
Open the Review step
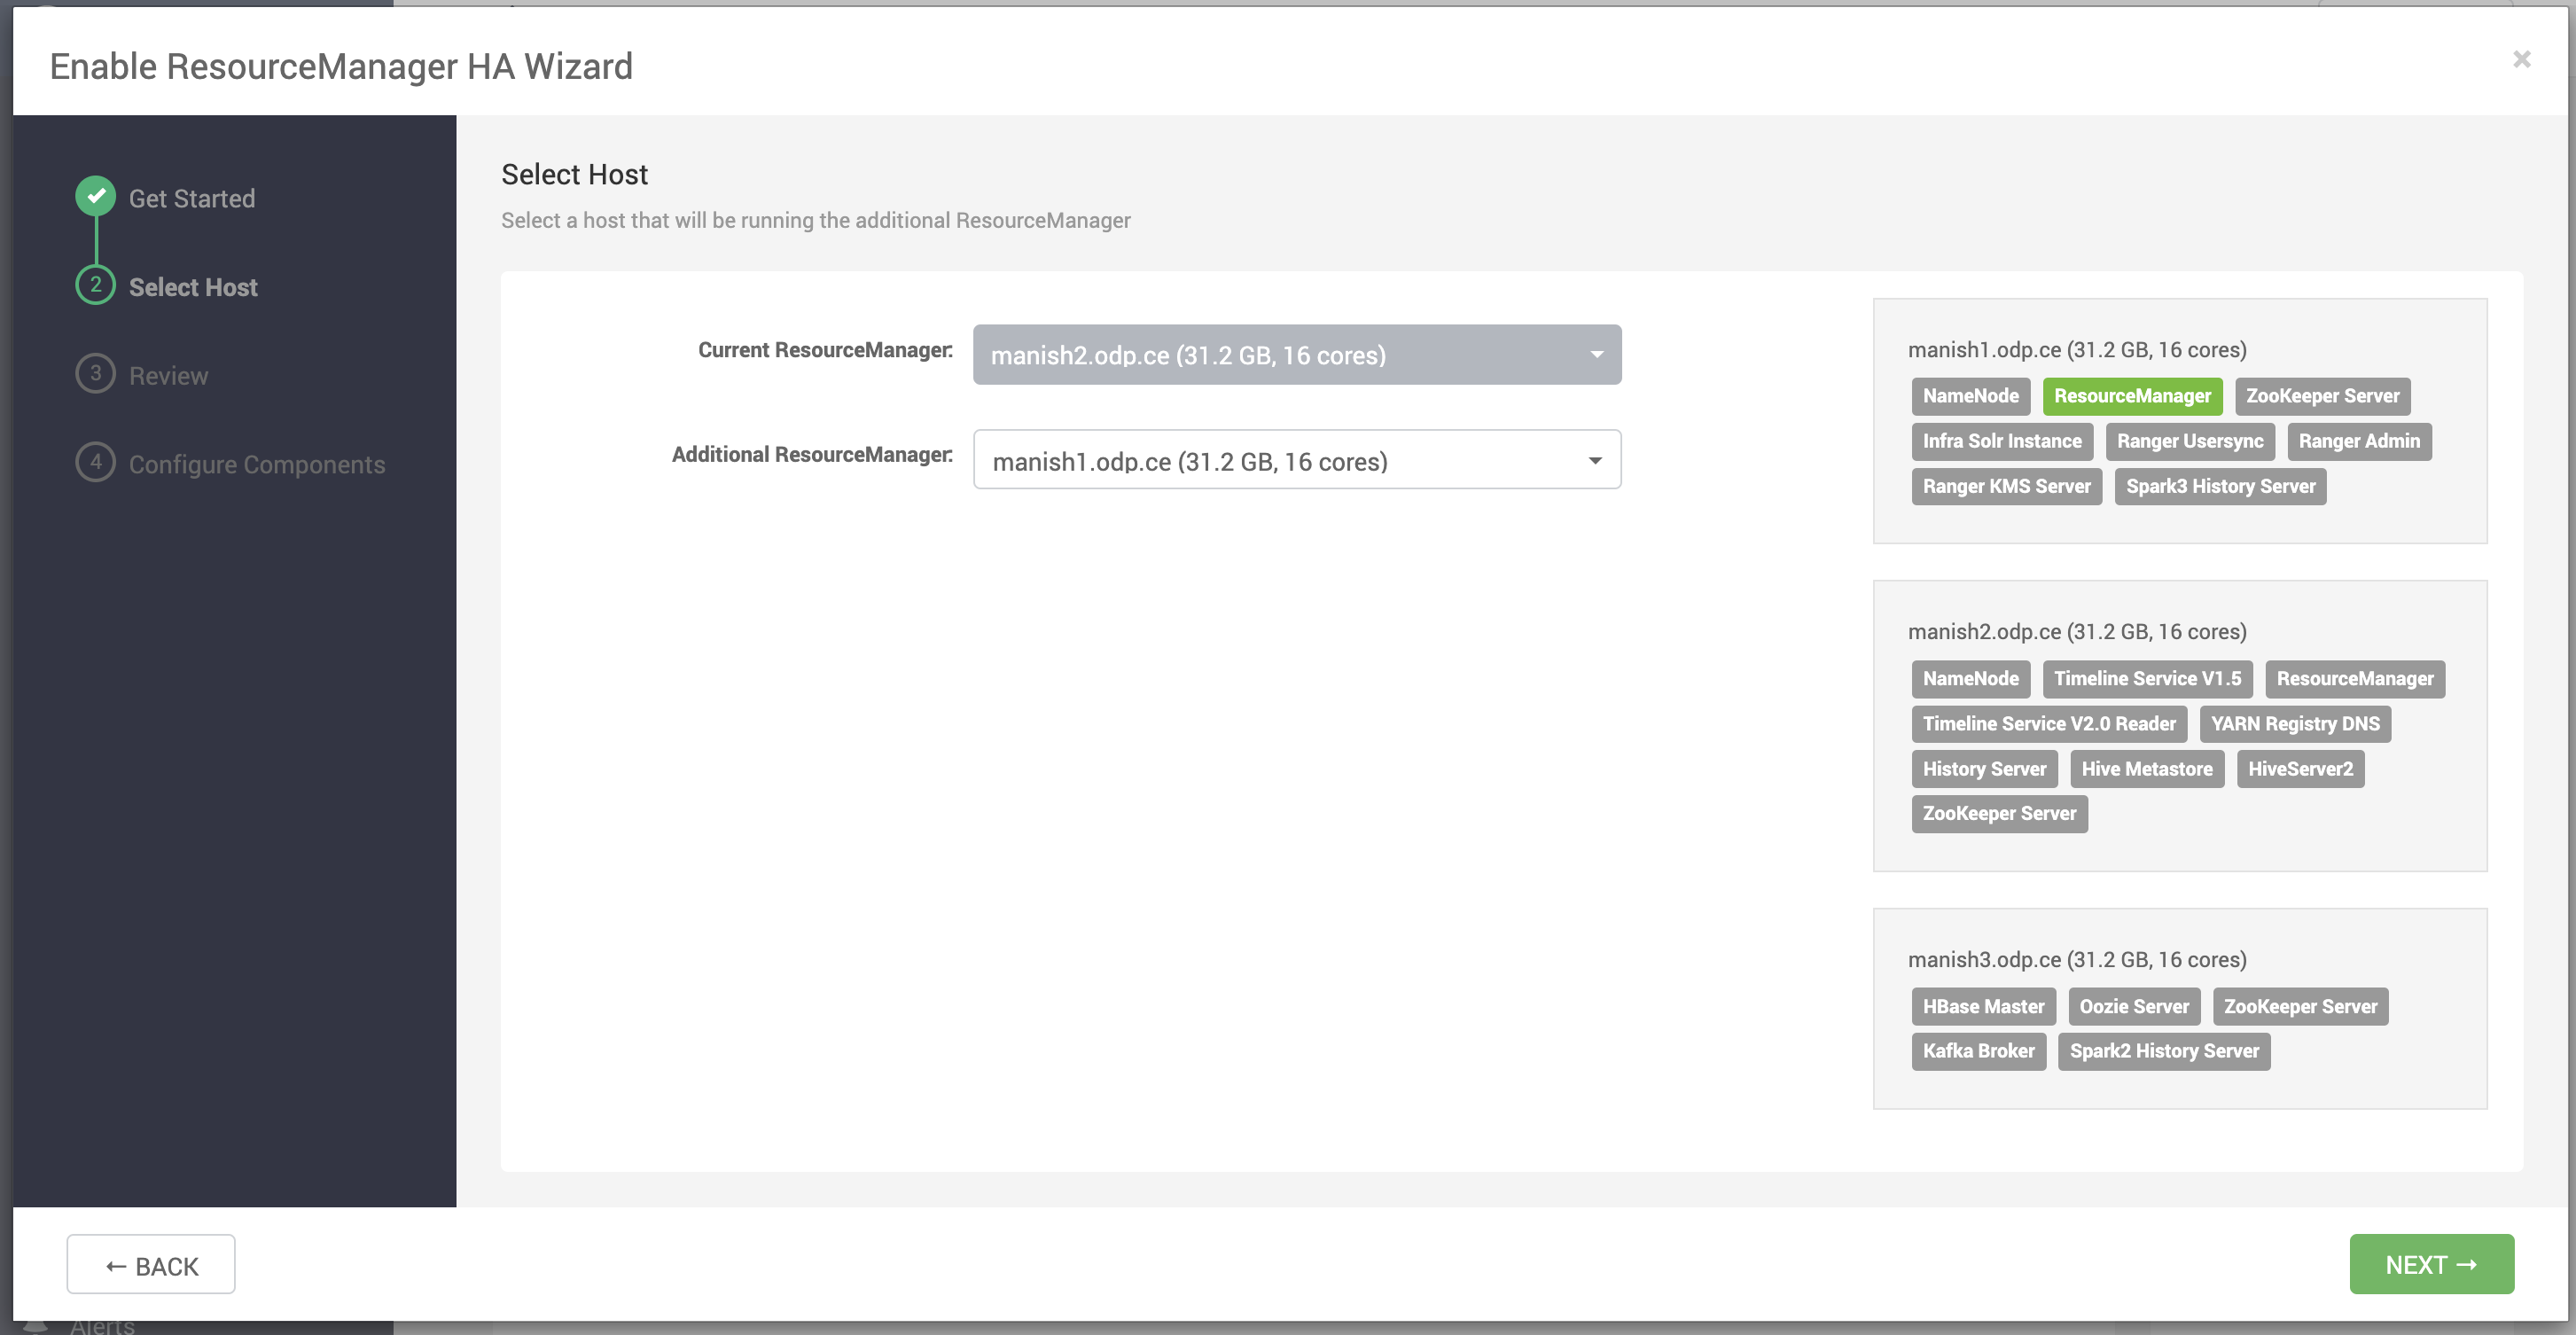click(x=168, y=376)
